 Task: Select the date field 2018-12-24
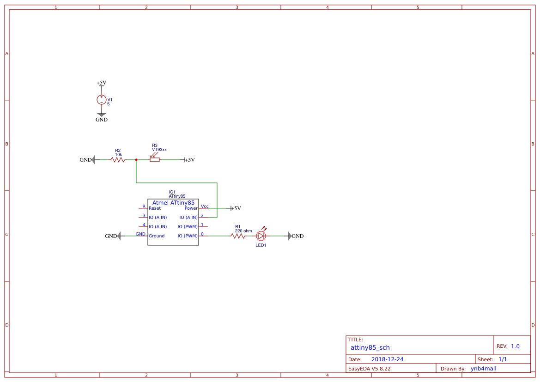pyautogui.click(x=387, y=359)
